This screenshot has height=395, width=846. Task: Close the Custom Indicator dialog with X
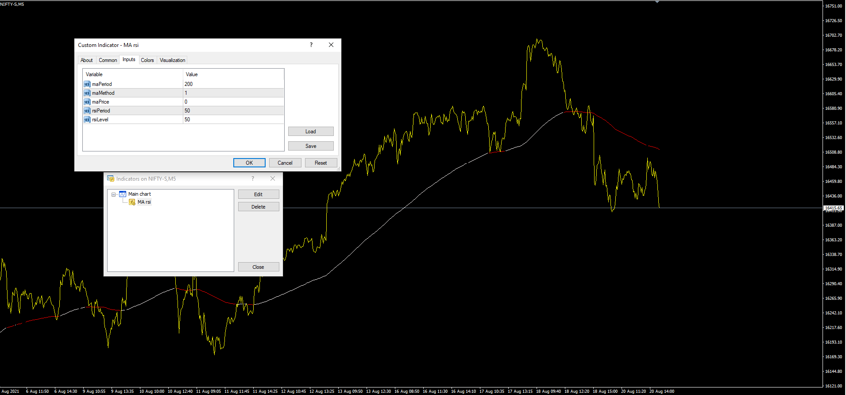pos(331,45)
